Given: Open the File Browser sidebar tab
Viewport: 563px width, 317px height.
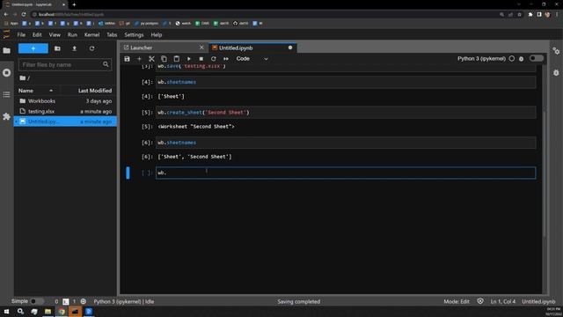Looking at the screenshot, I should (x=6, y=51).
